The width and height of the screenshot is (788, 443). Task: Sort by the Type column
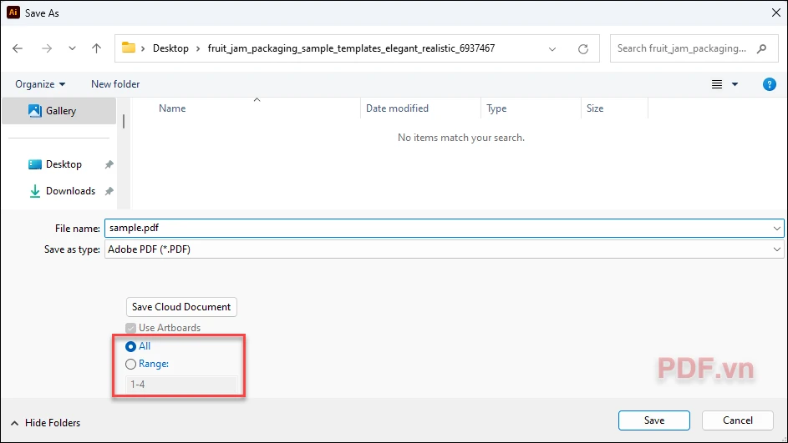pos(496,108)
